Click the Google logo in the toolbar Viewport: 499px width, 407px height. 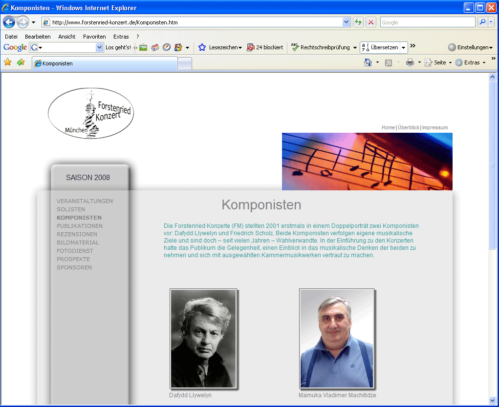[x=15, y=47]
